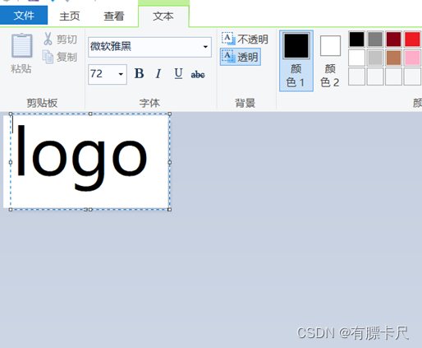The width and height of the screenshot is (422, 348).
Task: Toggle underline text formatting
Action: [x=178, y=74]
